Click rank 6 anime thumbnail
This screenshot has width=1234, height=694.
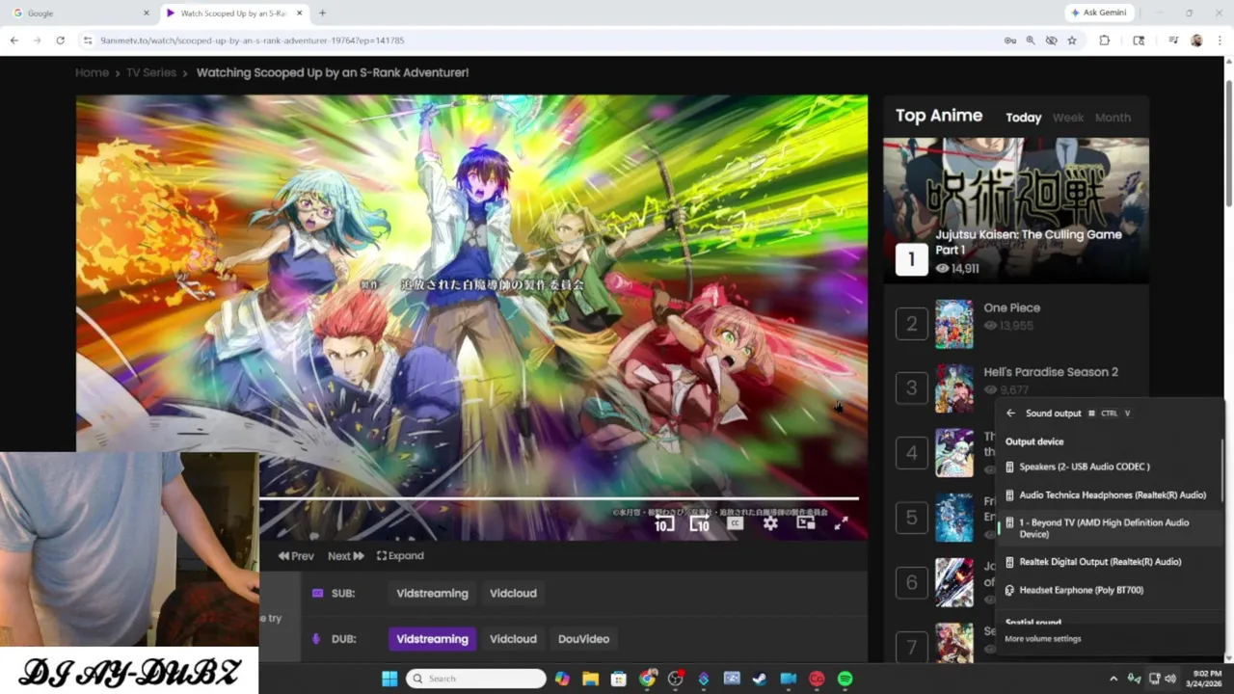click(x=953, y=582)
